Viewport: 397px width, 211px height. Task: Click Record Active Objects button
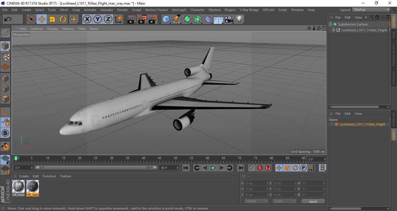(x=252, y=168)
